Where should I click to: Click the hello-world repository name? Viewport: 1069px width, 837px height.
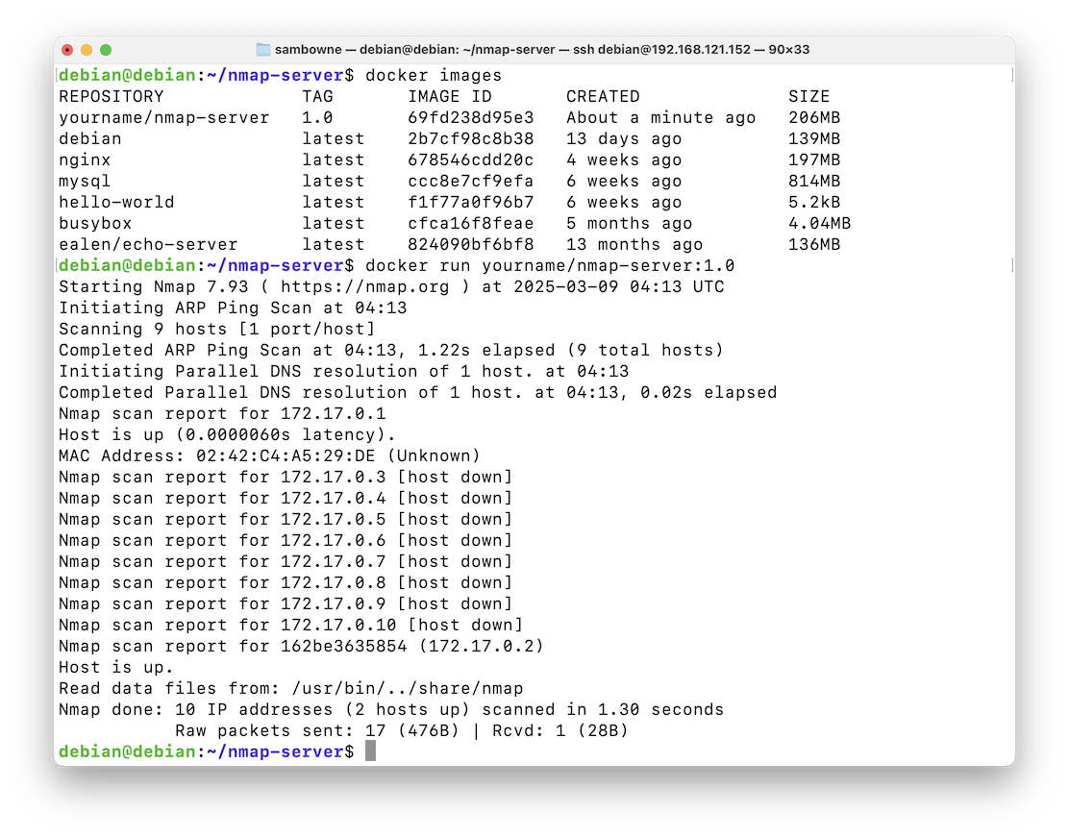tap(116, 202)
